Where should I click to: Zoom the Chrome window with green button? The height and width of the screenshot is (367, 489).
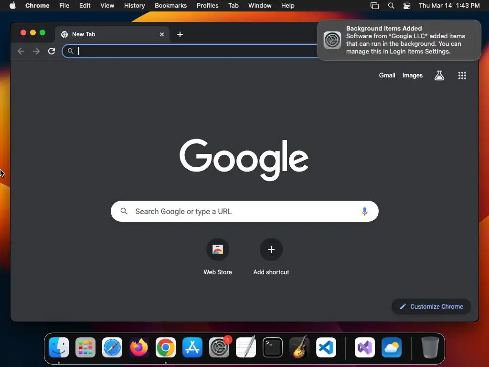pos(43,33)
